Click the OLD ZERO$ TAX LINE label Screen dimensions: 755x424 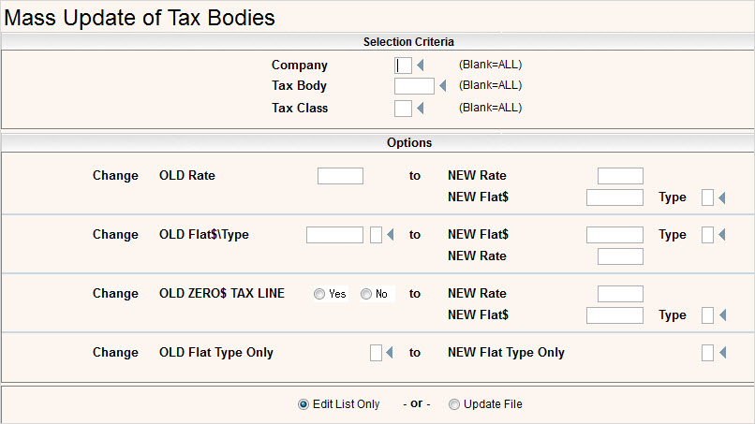click(222, 293)
